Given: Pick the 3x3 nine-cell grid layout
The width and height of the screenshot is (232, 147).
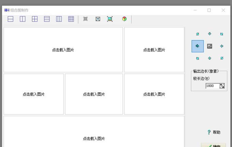Looking at the screenshot, I should click(71, 19).
